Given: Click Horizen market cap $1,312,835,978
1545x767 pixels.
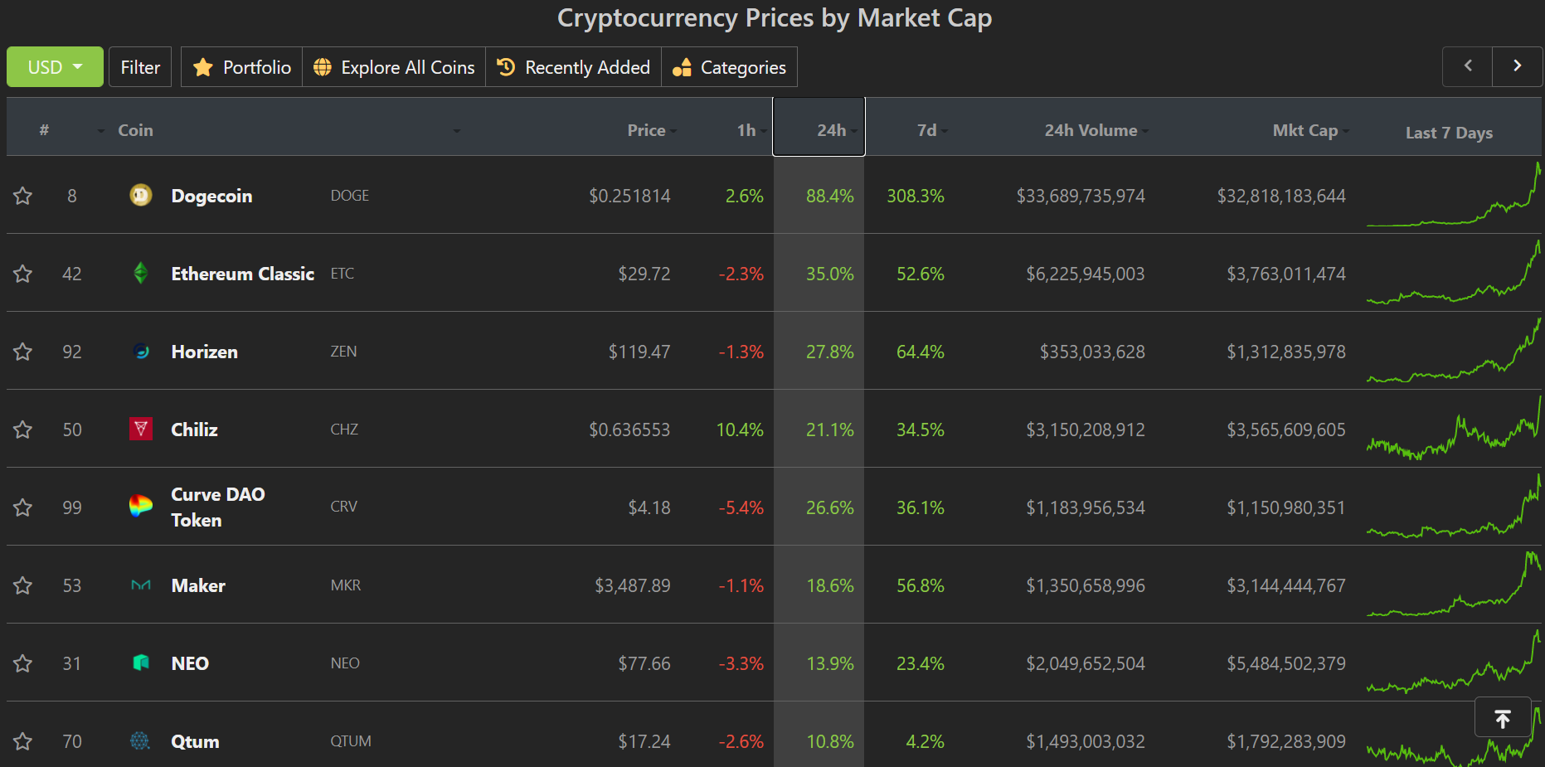Looking at the screenshot, I should tap(1286, 352).
